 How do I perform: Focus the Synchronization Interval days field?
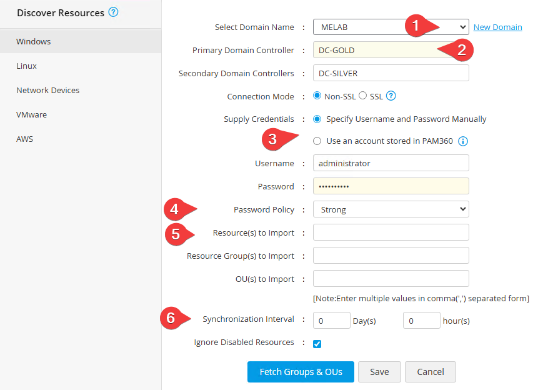pyautogui.click(x=331, y=321)
